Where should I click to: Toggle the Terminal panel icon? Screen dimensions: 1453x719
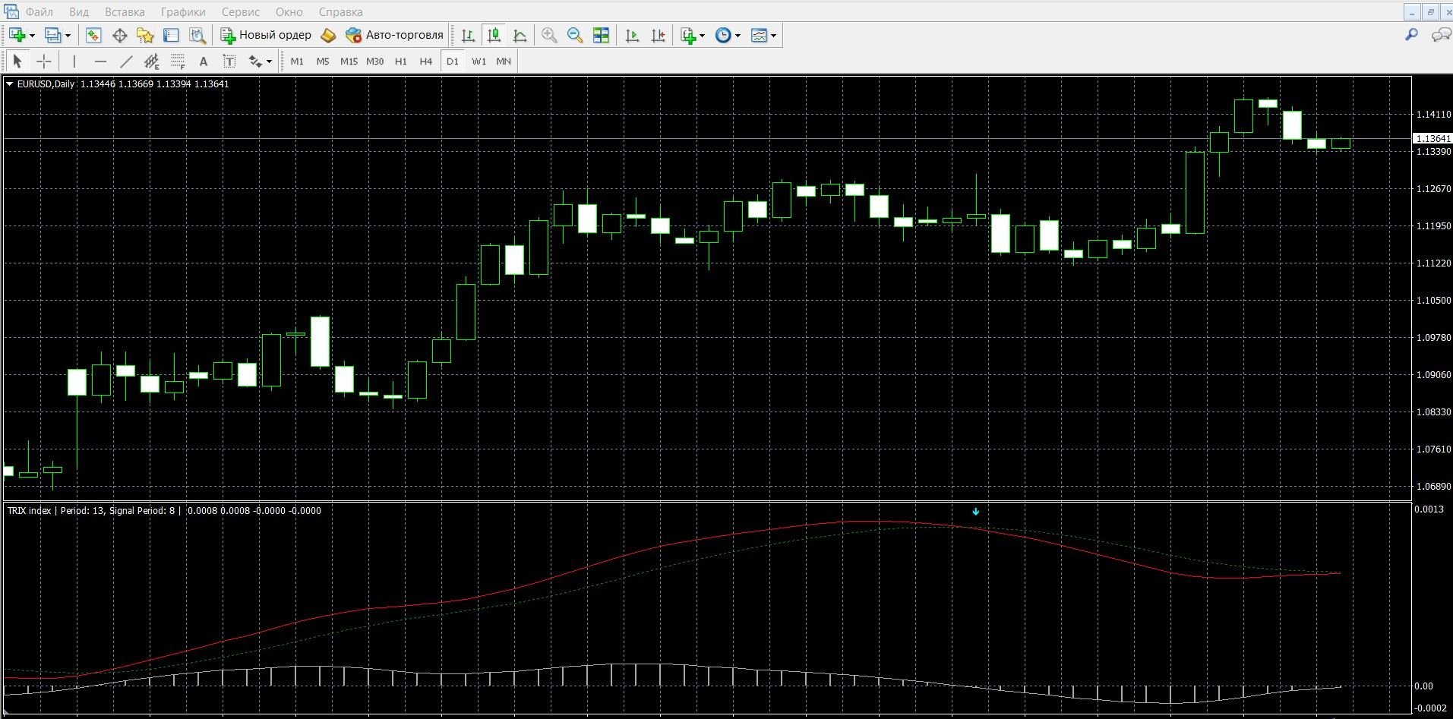171,35
